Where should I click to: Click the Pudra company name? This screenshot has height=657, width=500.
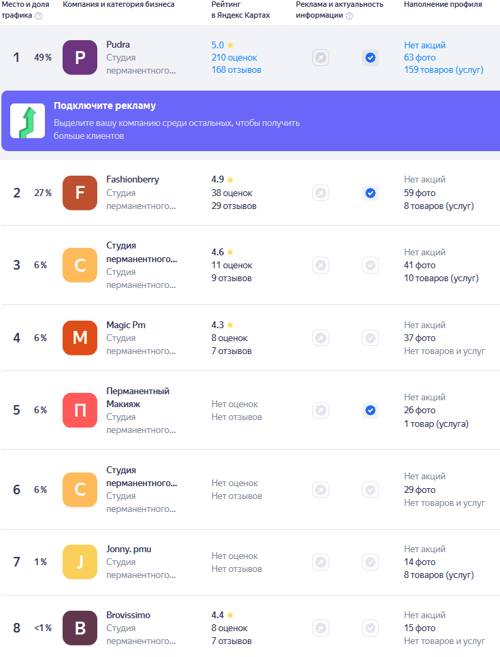[118, 44]
